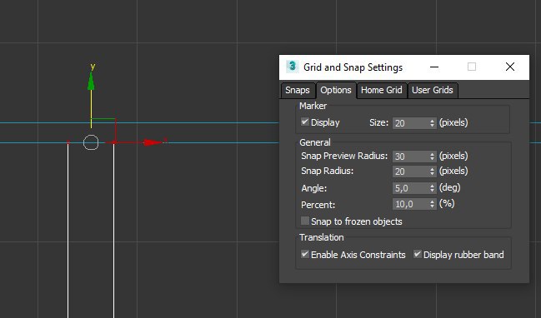Adjust the Angle spinner arrows
Image resolution: width=541 pixels, height=318 pixels.
[433, 188]
